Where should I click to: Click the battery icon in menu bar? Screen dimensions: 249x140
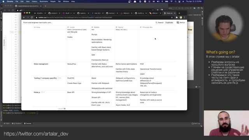pos(167,2)
